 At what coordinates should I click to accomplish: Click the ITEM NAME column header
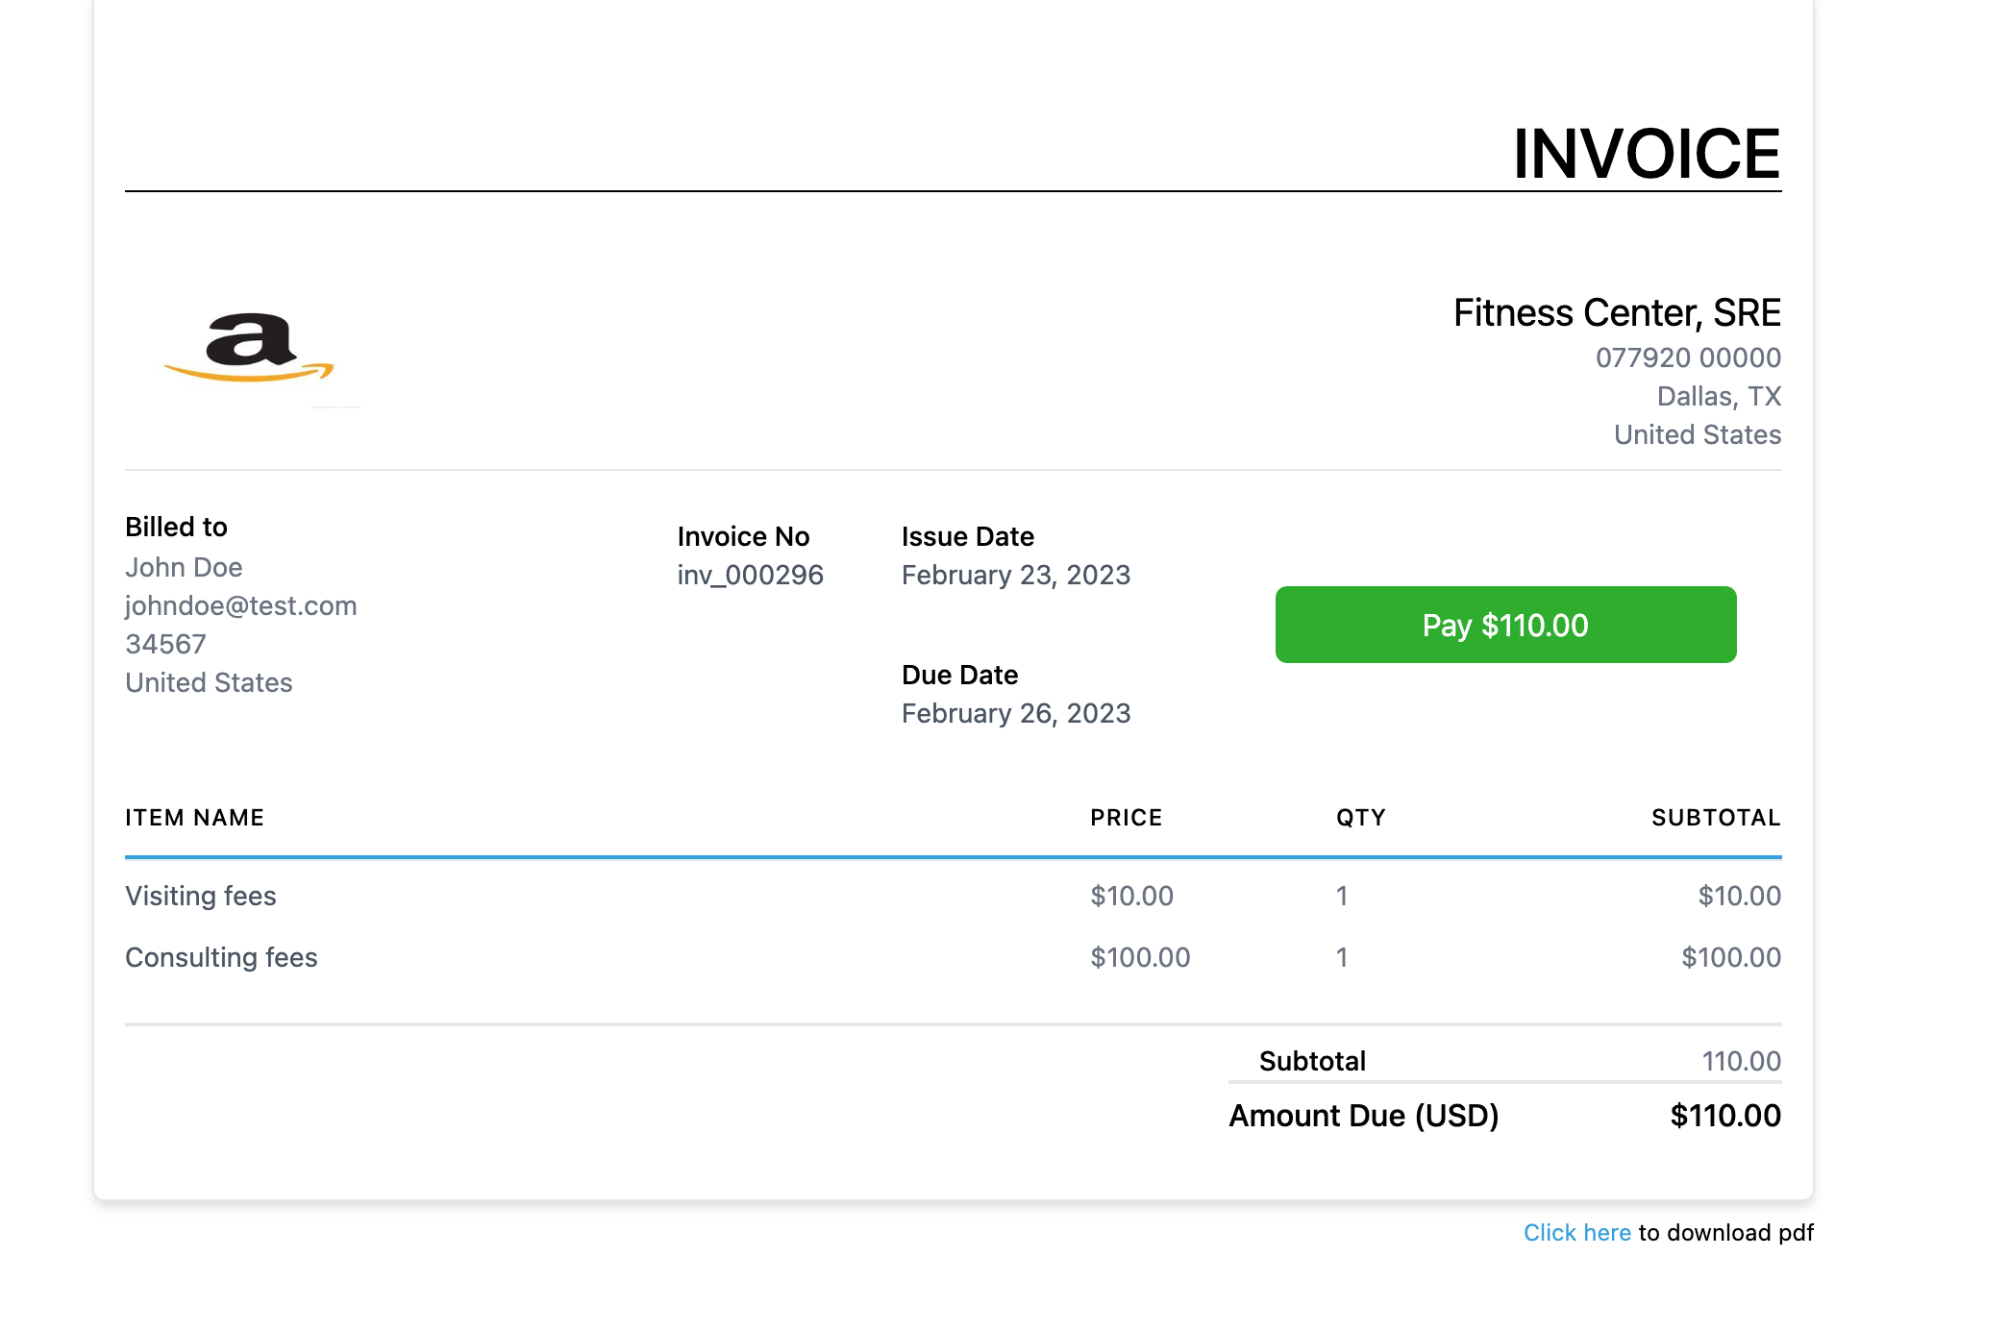click(194, 818)
